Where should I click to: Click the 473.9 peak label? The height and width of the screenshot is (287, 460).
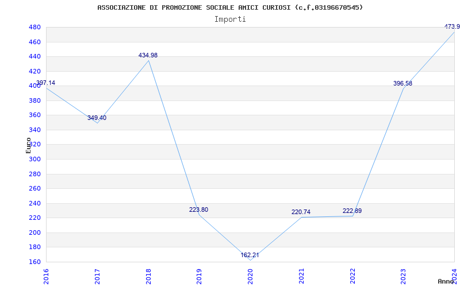click(452, 26)
